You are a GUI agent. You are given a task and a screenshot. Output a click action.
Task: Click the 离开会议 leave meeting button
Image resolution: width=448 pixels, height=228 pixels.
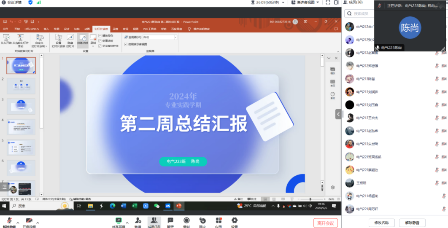click(x=325, y=223)
